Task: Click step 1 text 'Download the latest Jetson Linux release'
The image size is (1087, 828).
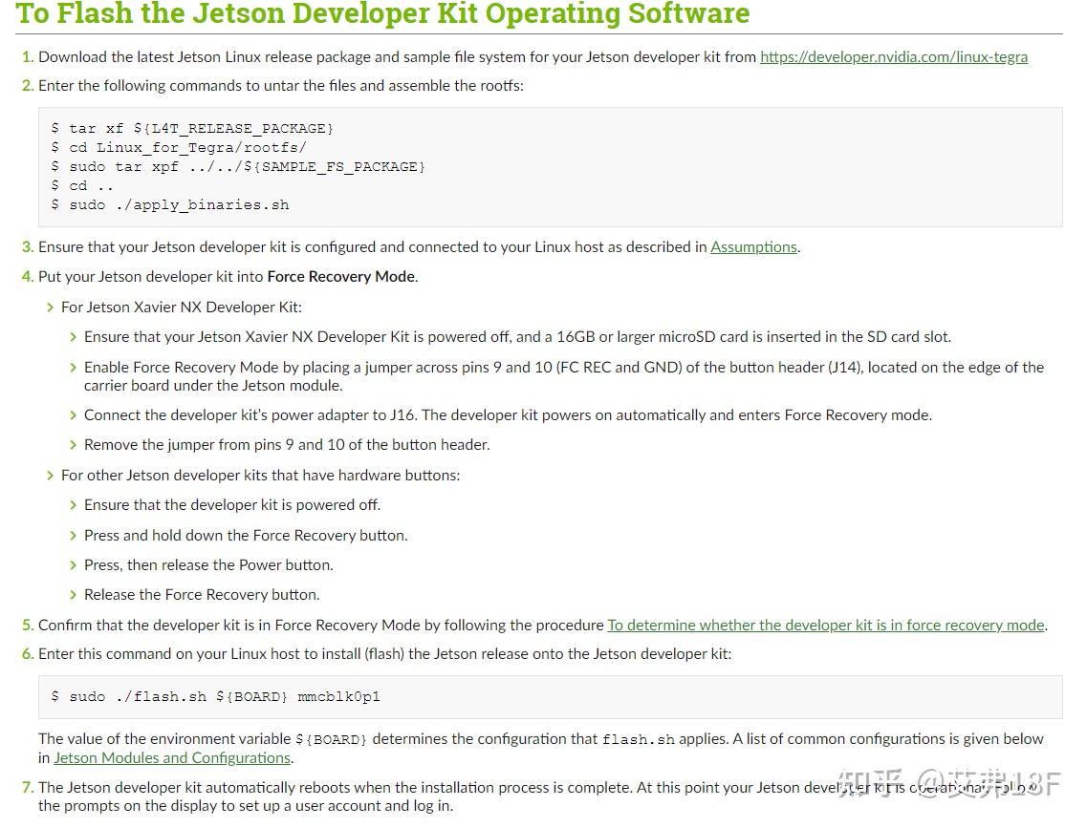Action: coord(398,56)
